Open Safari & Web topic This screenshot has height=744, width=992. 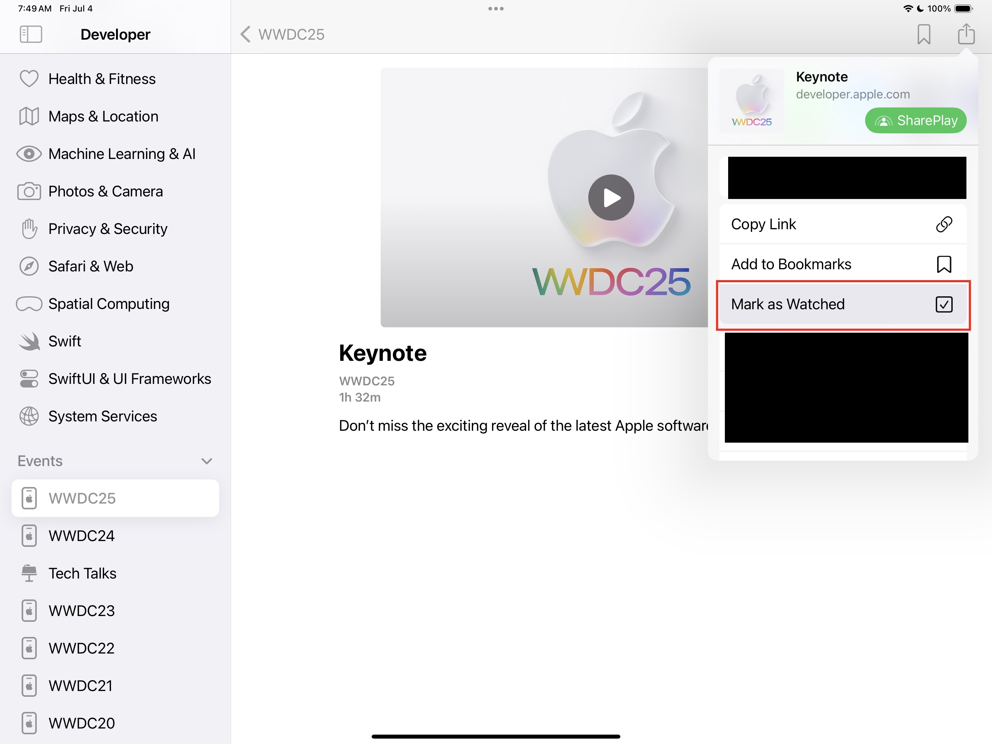(x=115, y=266)
